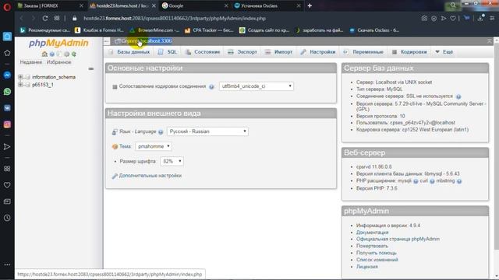Open Instagram in Opera sidebar

coord(7,124)
